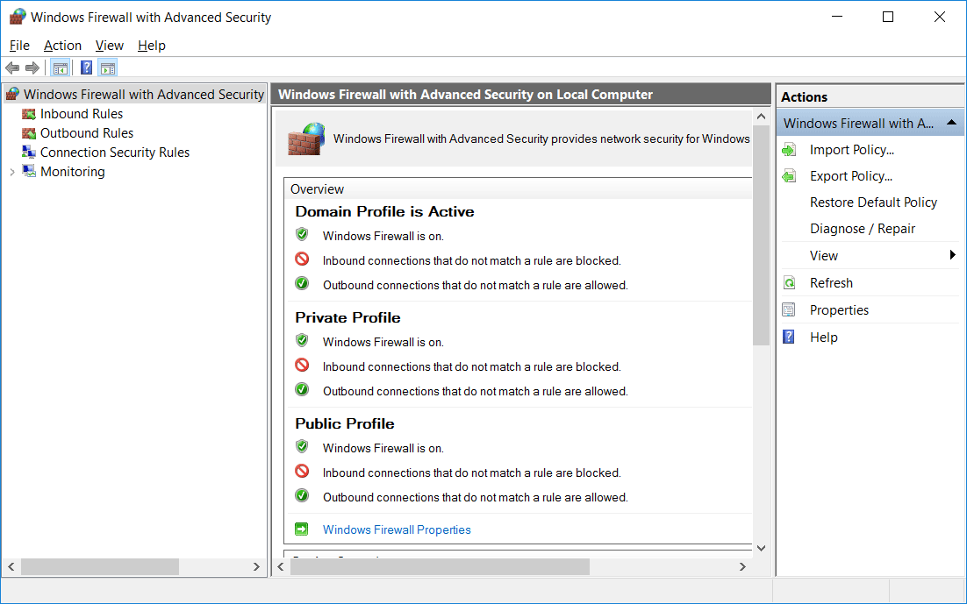The height and width of the screenshot is (604, 967).
Task: Open Properties from the Actions pane
Action: pyautogui.click(x=838, y=310)
